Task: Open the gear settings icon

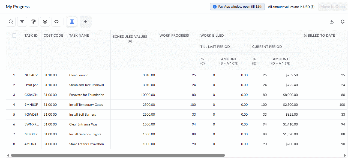Action: (343, 22)
